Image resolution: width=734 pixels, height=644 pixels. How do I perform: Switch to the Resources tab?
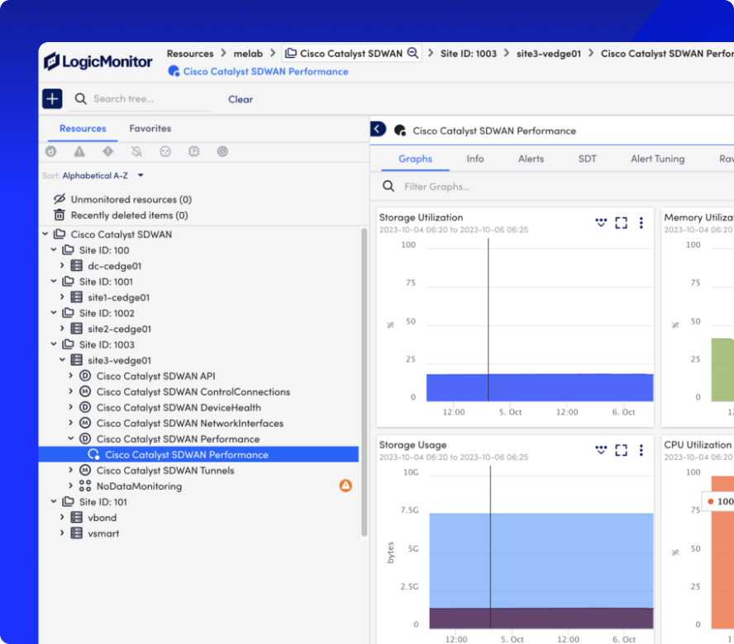point(83,128)
